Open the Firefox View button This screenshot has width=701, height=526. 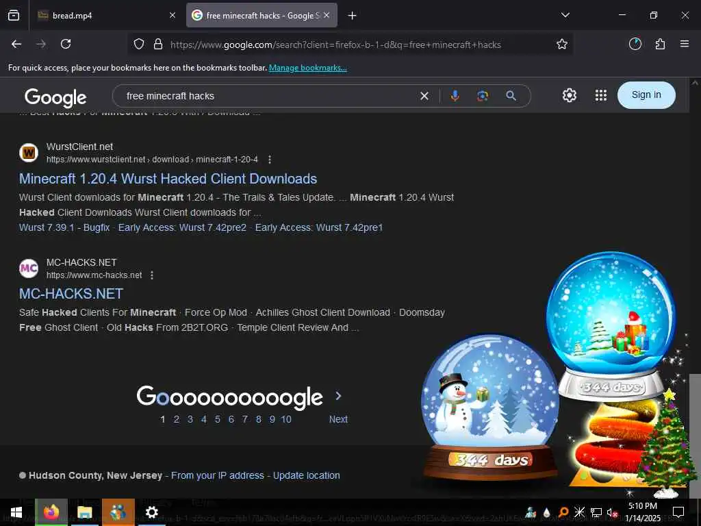point(14,15)
